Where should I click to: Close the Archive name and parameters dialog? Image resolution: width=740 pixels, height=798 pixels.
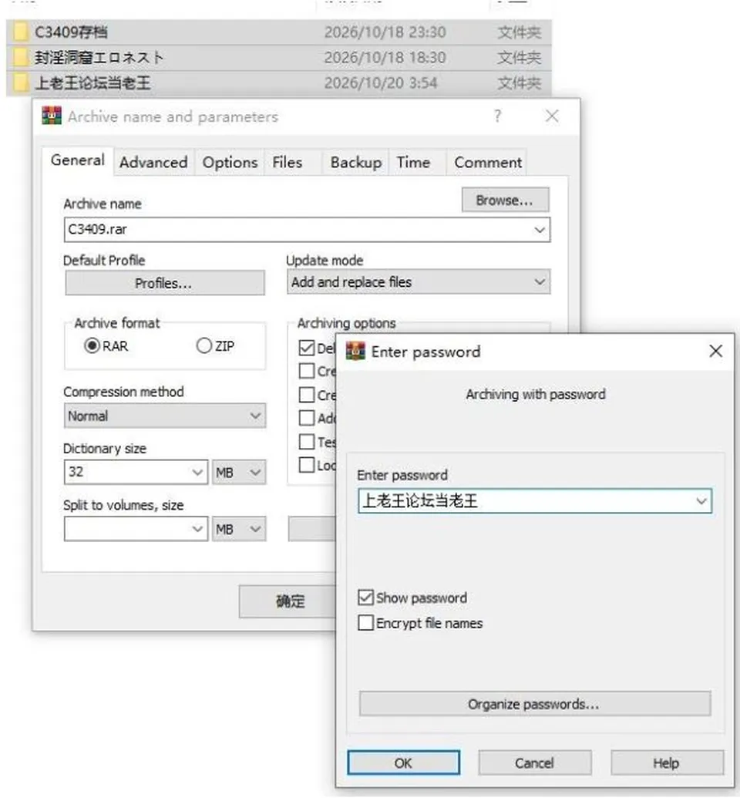(552, 116)
